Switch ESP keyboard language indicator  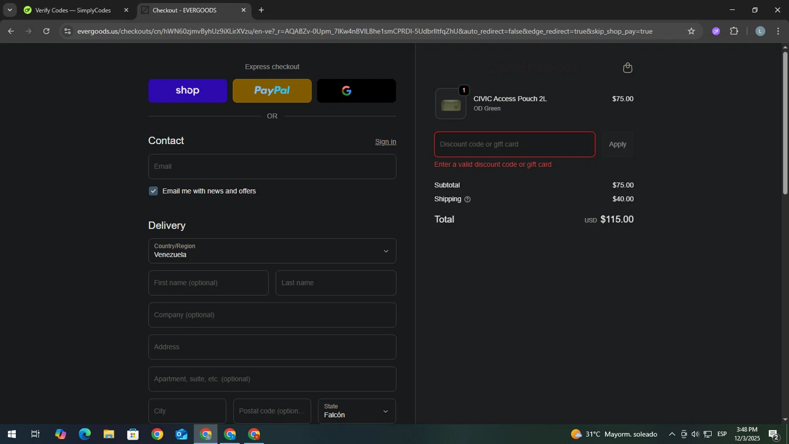coord(722,434)
